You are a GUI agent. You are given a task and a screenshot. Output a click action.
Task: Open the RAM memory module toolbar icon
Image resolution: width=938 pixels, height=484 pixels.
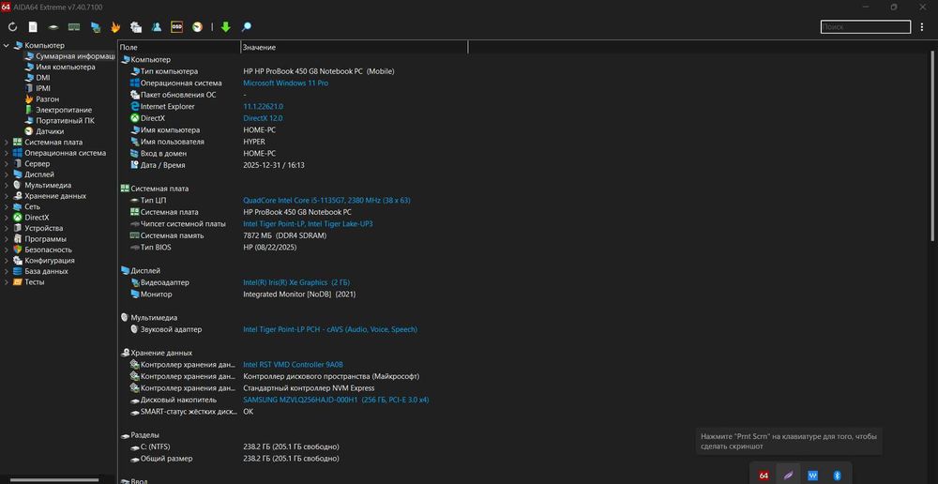pos(74,27)
